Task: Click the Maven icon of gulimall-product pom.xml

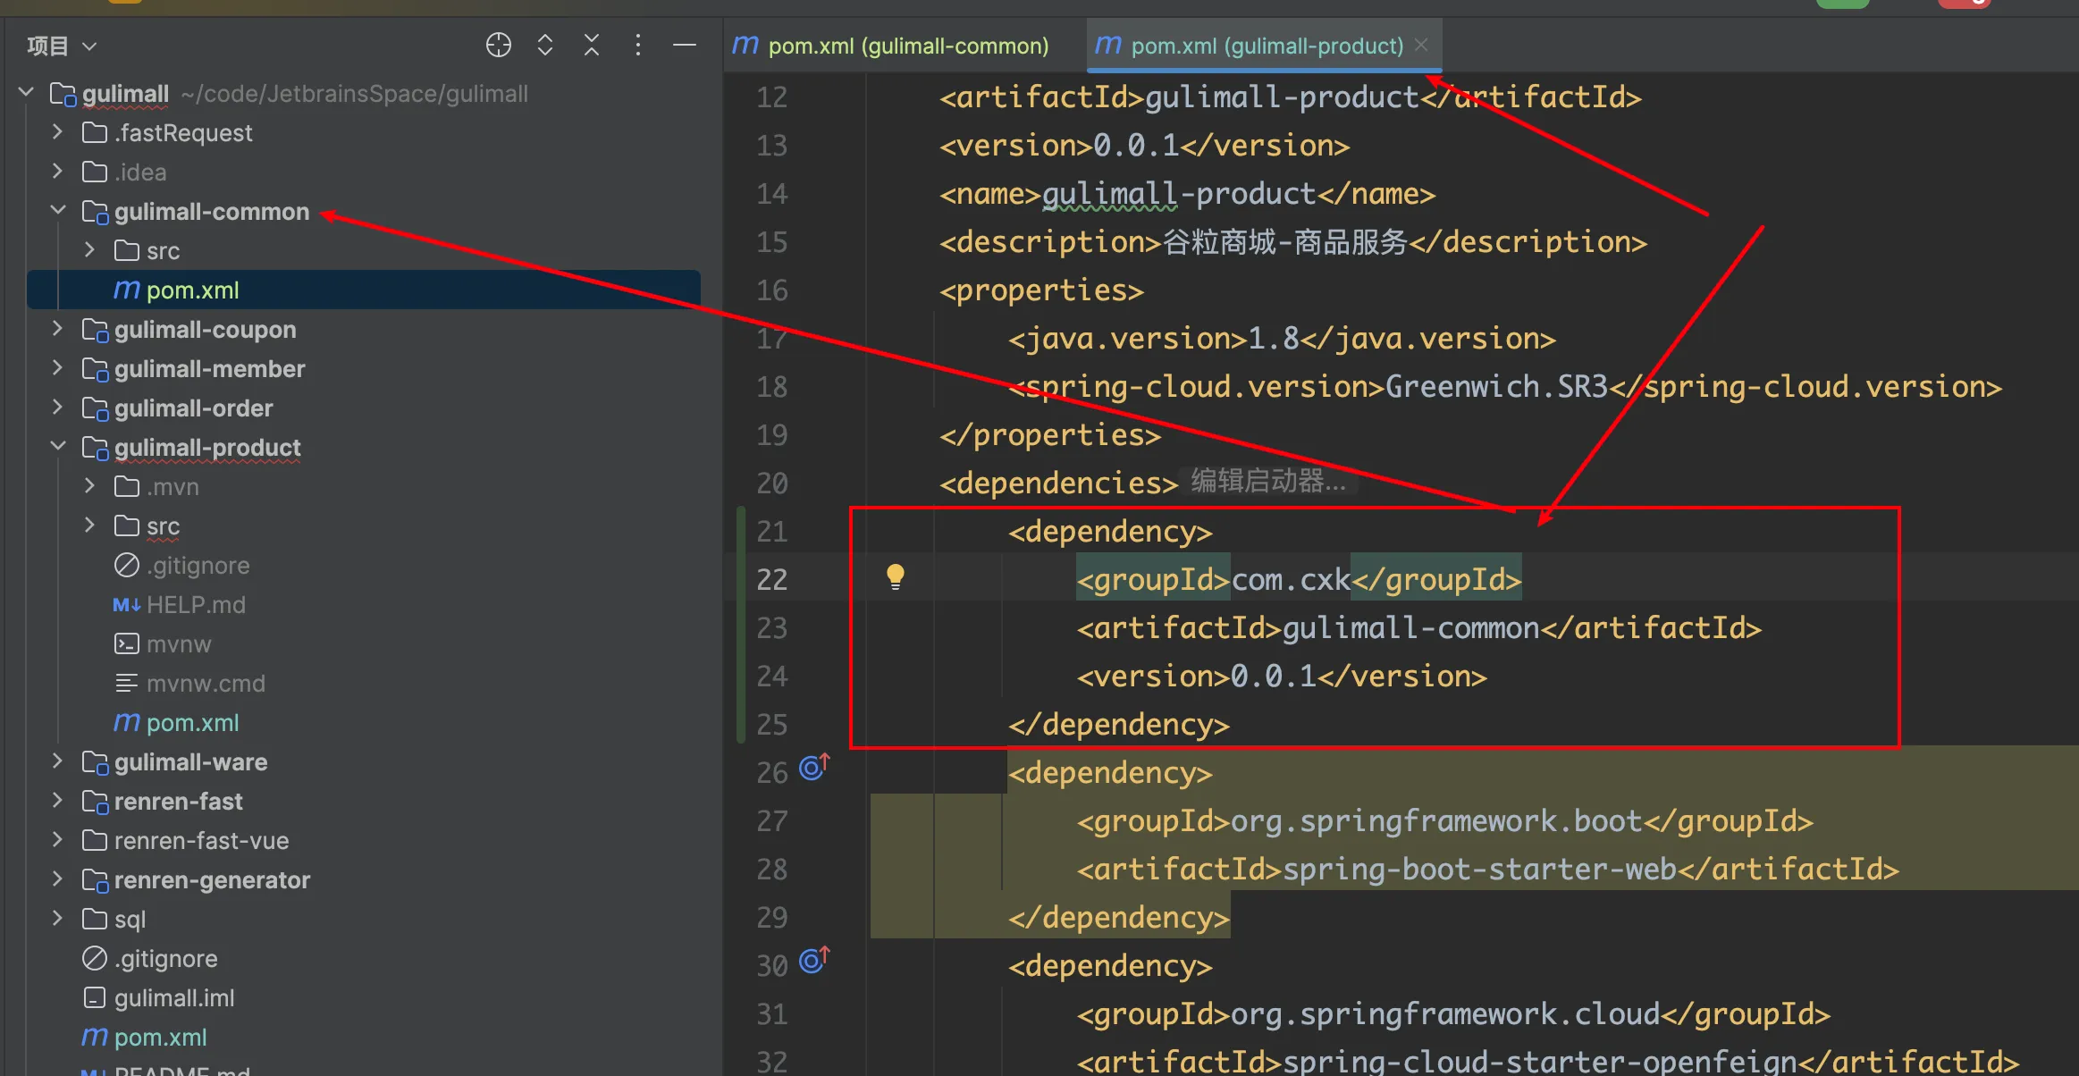Action: tap(127, 722)
